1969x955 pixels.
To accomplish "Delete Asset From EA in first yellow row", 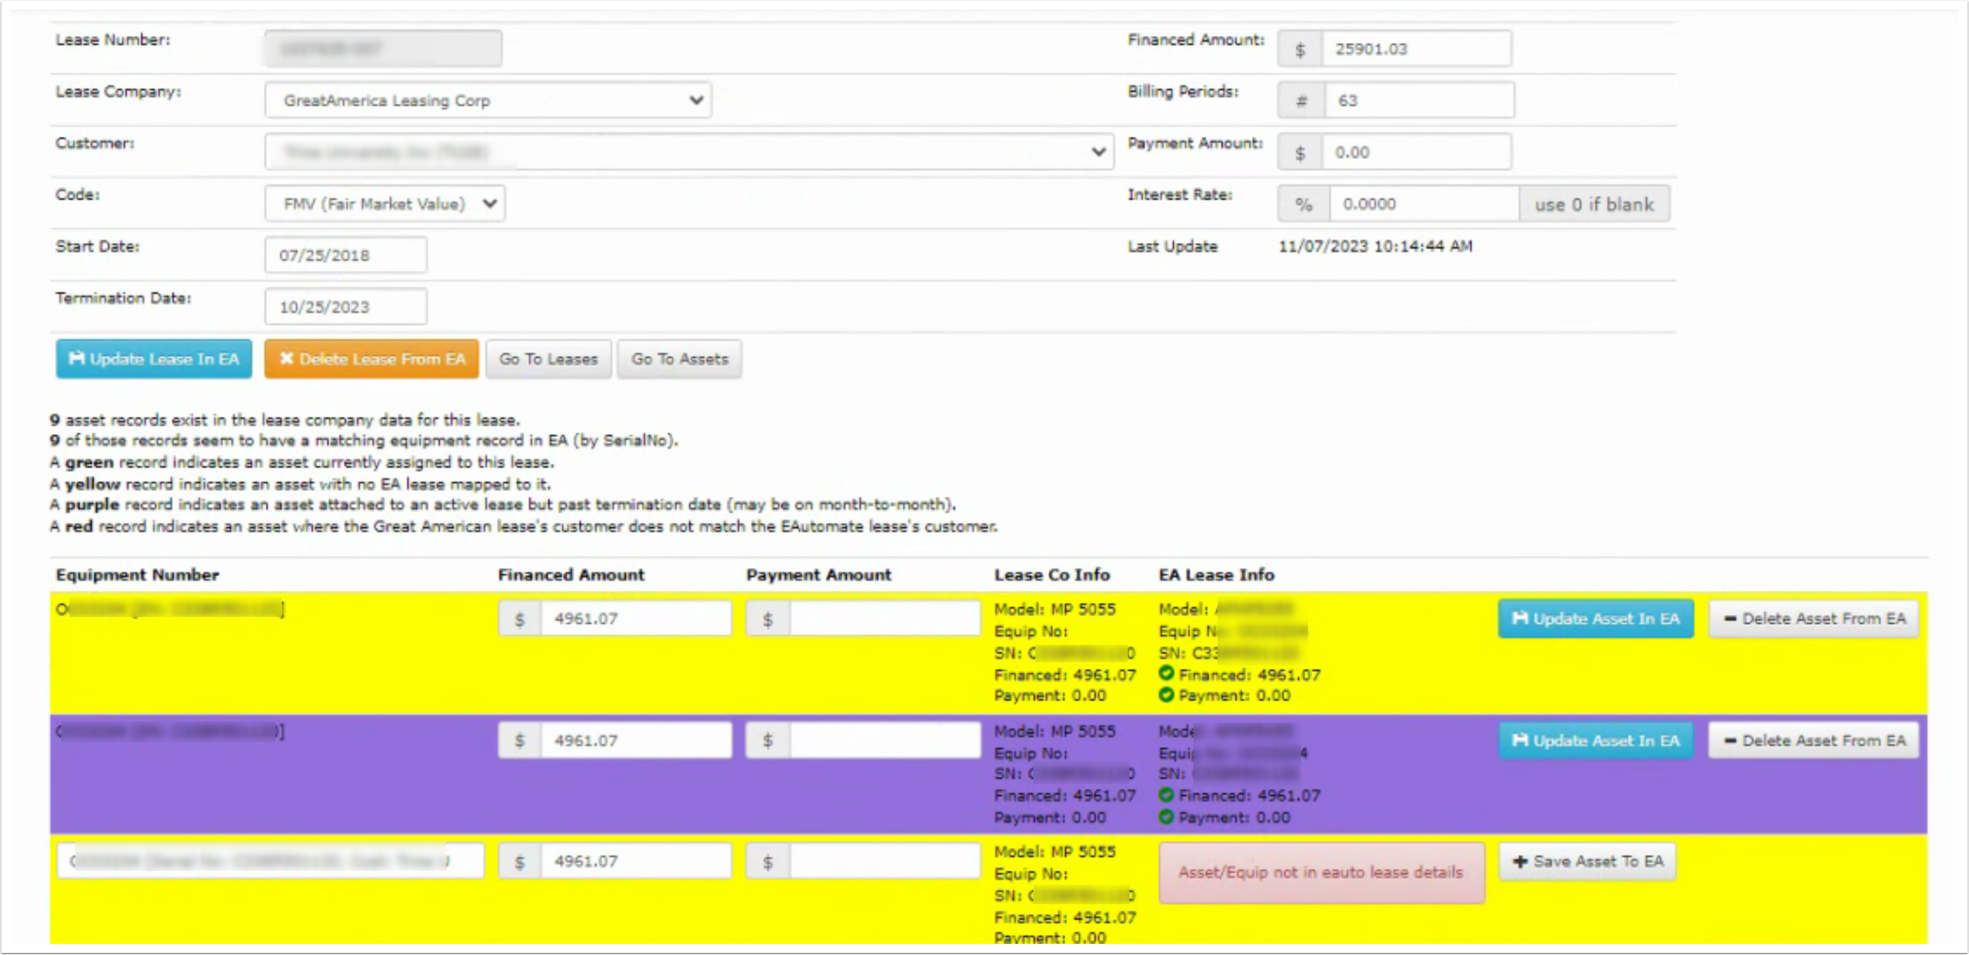I will pos(1814,619).
